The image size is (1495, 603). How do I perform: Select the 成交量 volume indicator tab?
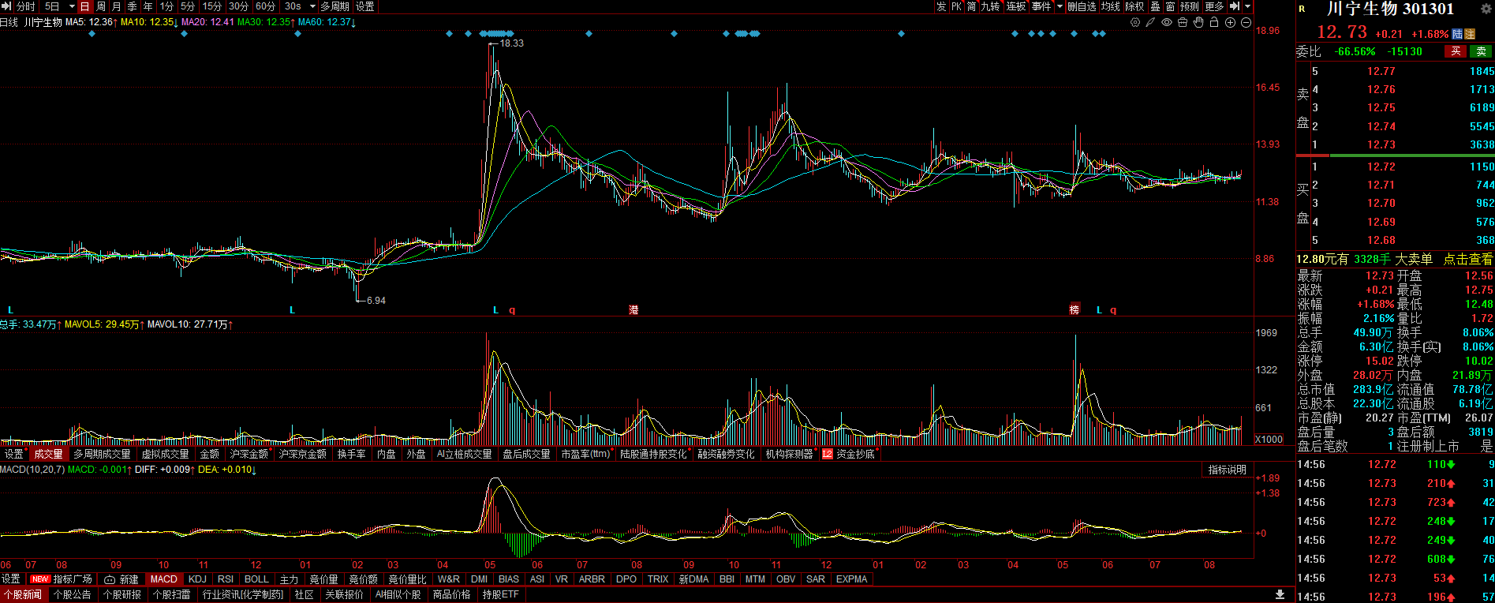click(x=48, y=455)
